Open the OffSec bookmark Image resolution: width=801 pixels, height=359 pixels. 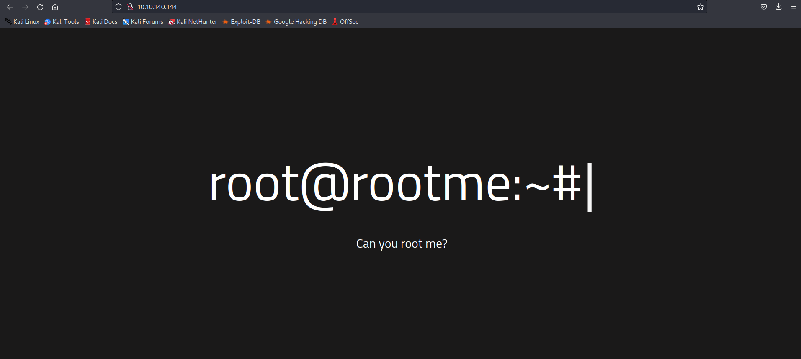345,22
